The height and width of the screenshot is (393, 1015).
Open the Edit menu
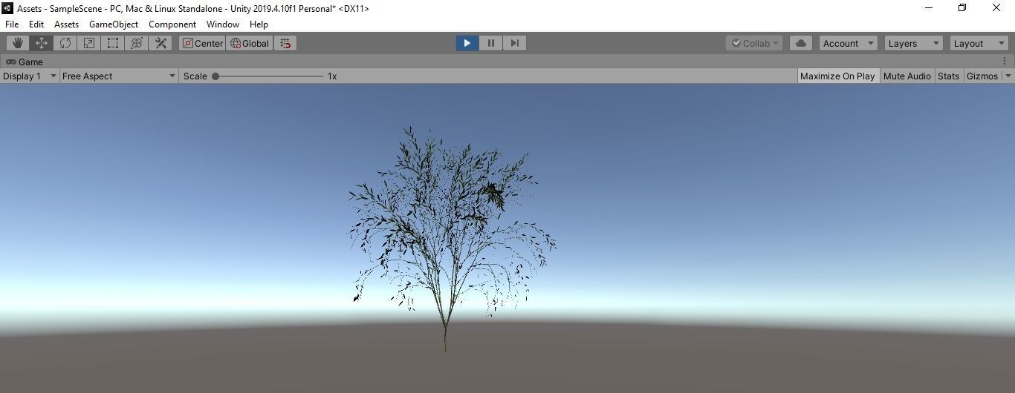[36, 24]
